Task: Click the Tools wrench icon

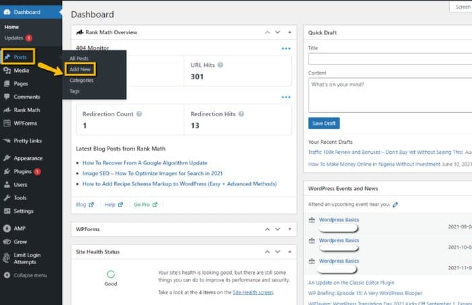Action: coord(7,198)
